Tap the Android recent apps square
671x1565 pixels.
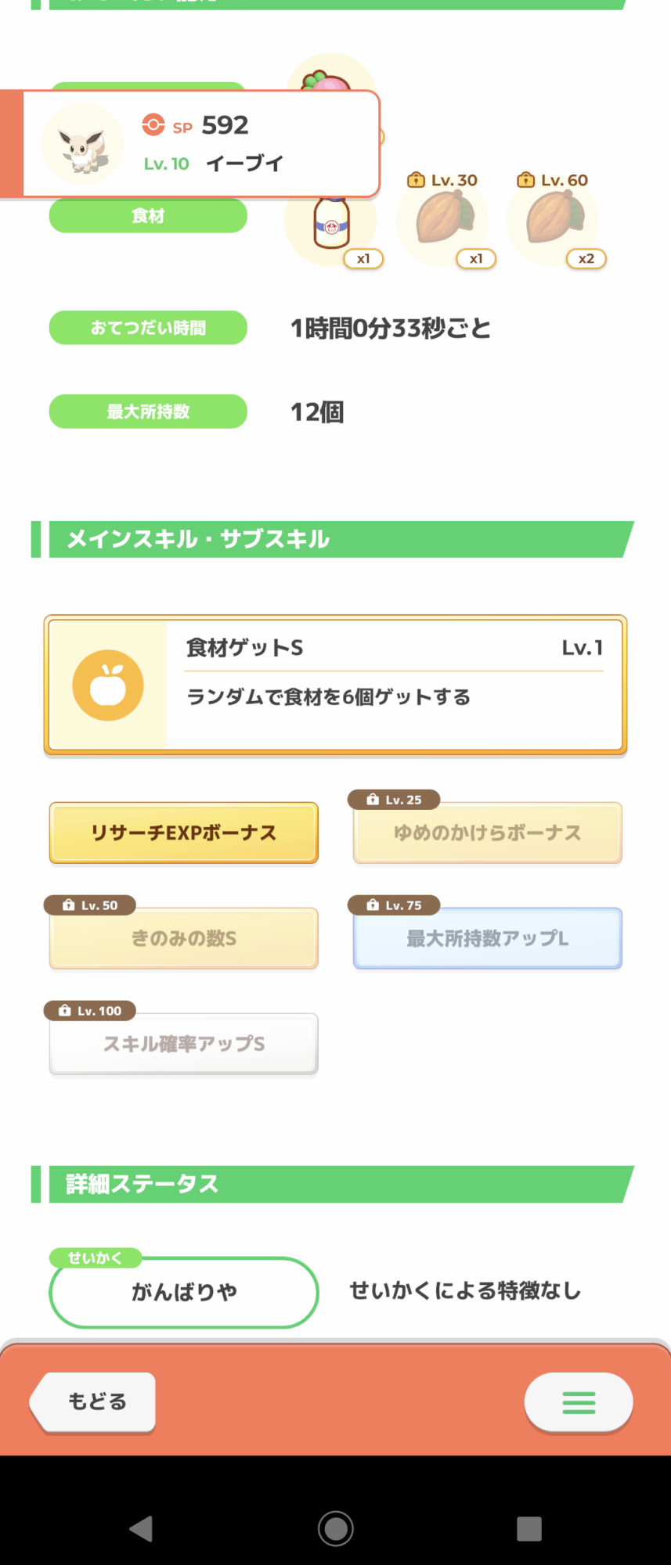tap(529, 1528)
